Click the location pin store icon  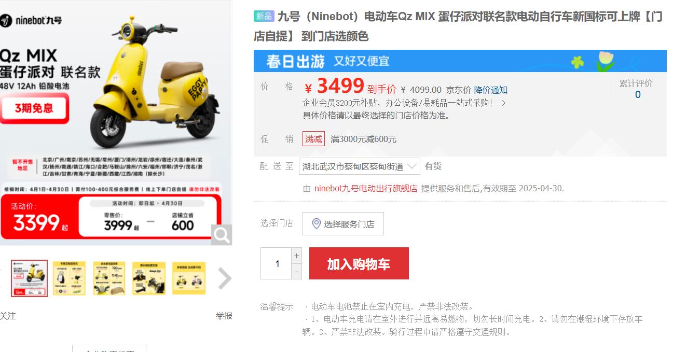point(316,224)
